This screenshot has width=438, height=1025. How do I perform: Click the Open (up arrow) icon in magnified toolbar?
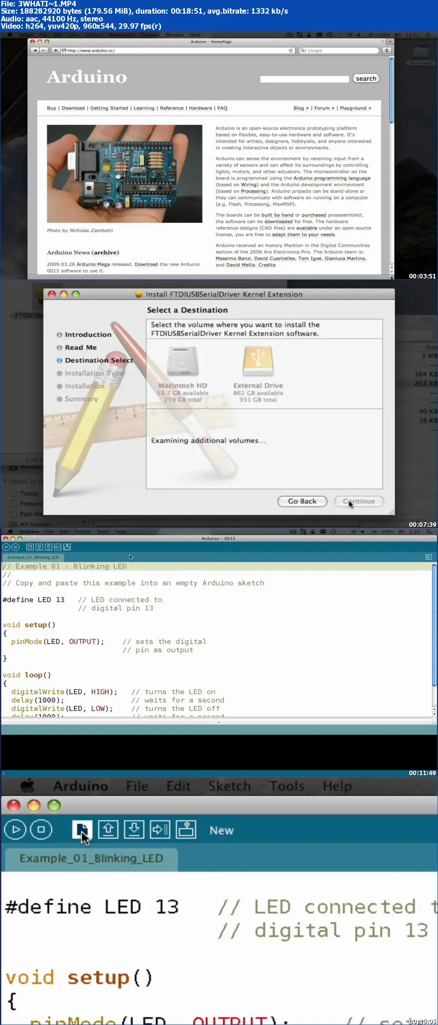108,829
